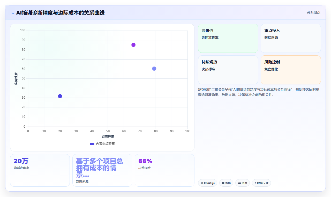Click 复盘优化 text in 风险控制 card
Image resolution: width=331 pixels, height=197 pixels.
click(271, 69)
